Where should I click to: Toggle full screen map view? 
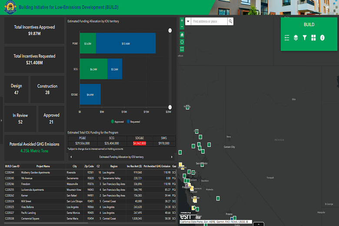182,49
